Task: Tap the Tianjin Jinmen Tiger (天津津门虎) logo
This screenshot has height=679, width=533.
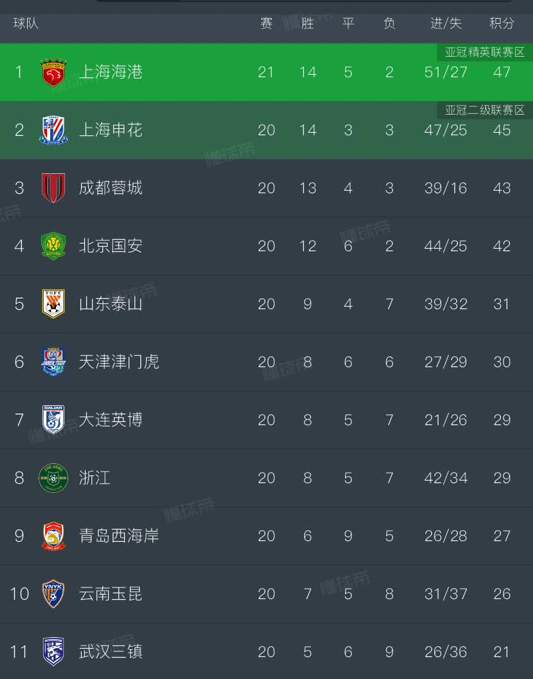Action: 53,362
